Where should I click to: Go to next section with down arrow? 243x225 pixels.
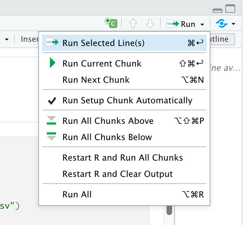[150, 24]
